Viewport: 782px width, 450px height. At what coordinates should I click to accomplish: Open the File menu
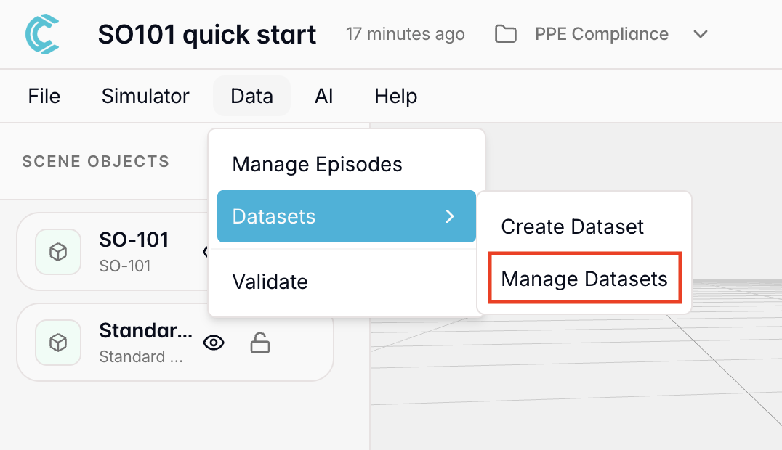(44, 97)
